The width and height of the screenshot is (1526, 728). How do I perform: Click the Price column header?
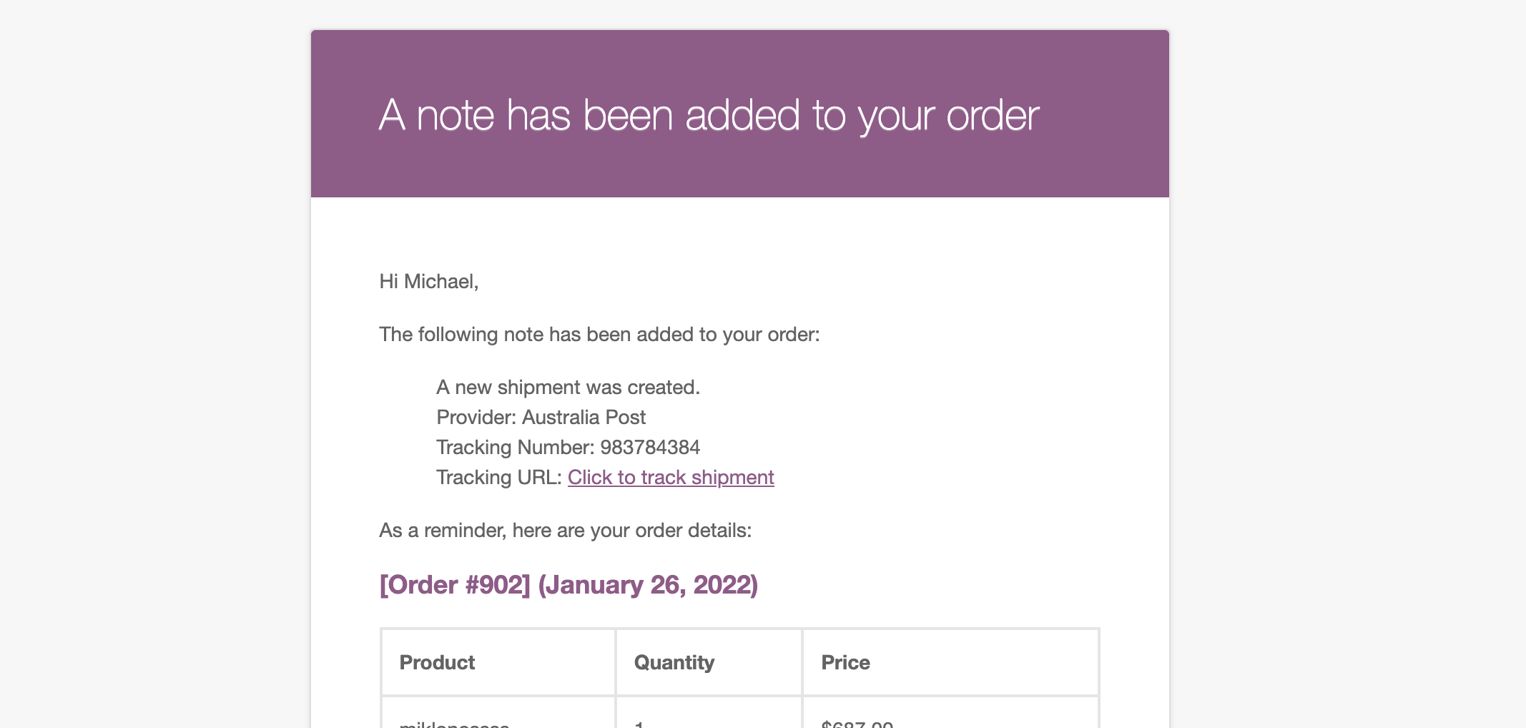tap(845, 662)
